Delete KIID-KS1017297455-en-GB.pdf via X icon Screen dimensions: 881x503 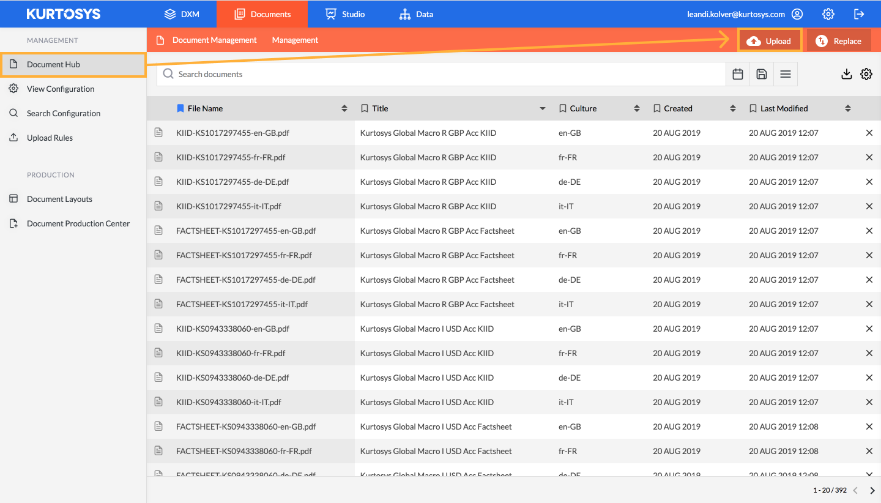click(869, 133)
